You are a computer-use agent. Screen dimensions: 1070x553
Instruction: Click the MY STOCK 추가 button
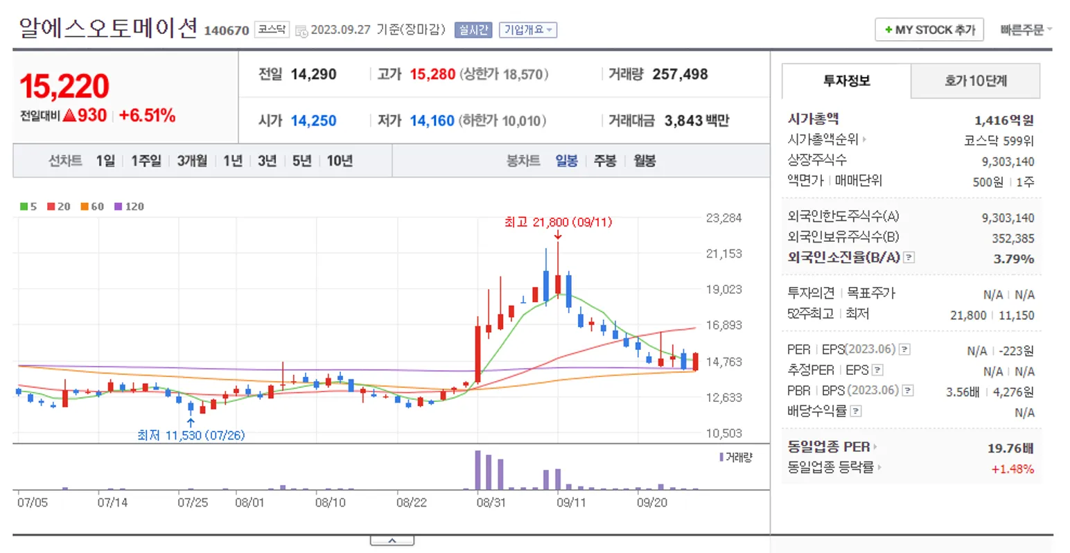pyautogui.click(x=929, y=30)
